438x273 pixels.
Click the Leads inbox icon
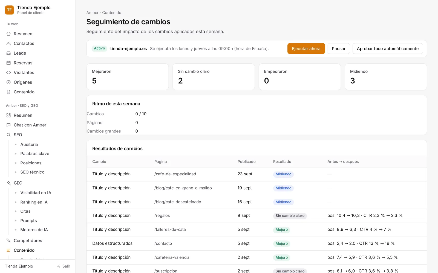click(8, 53)
